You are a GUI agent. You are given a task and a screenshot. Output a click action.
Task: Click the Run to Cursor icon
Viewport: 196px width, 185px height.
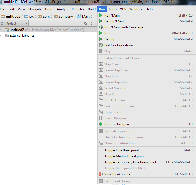pyautogui.click(x=101, y=100)
